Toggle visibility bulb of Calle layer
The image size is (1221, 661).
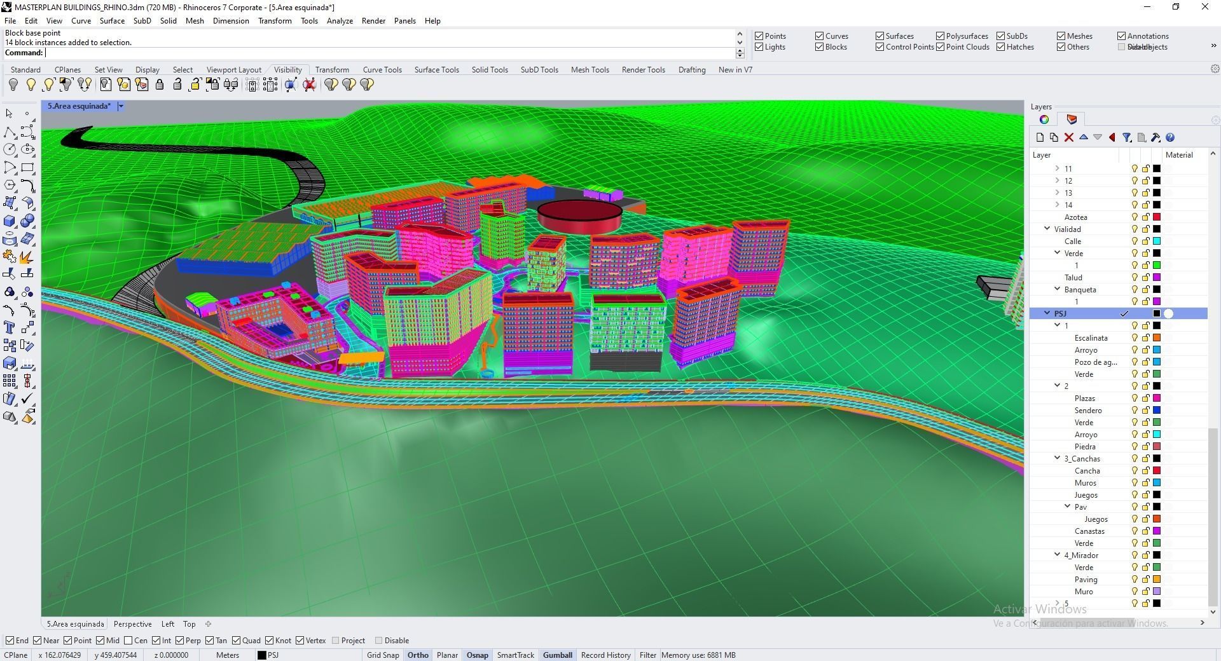click(x=1134, y=242)
